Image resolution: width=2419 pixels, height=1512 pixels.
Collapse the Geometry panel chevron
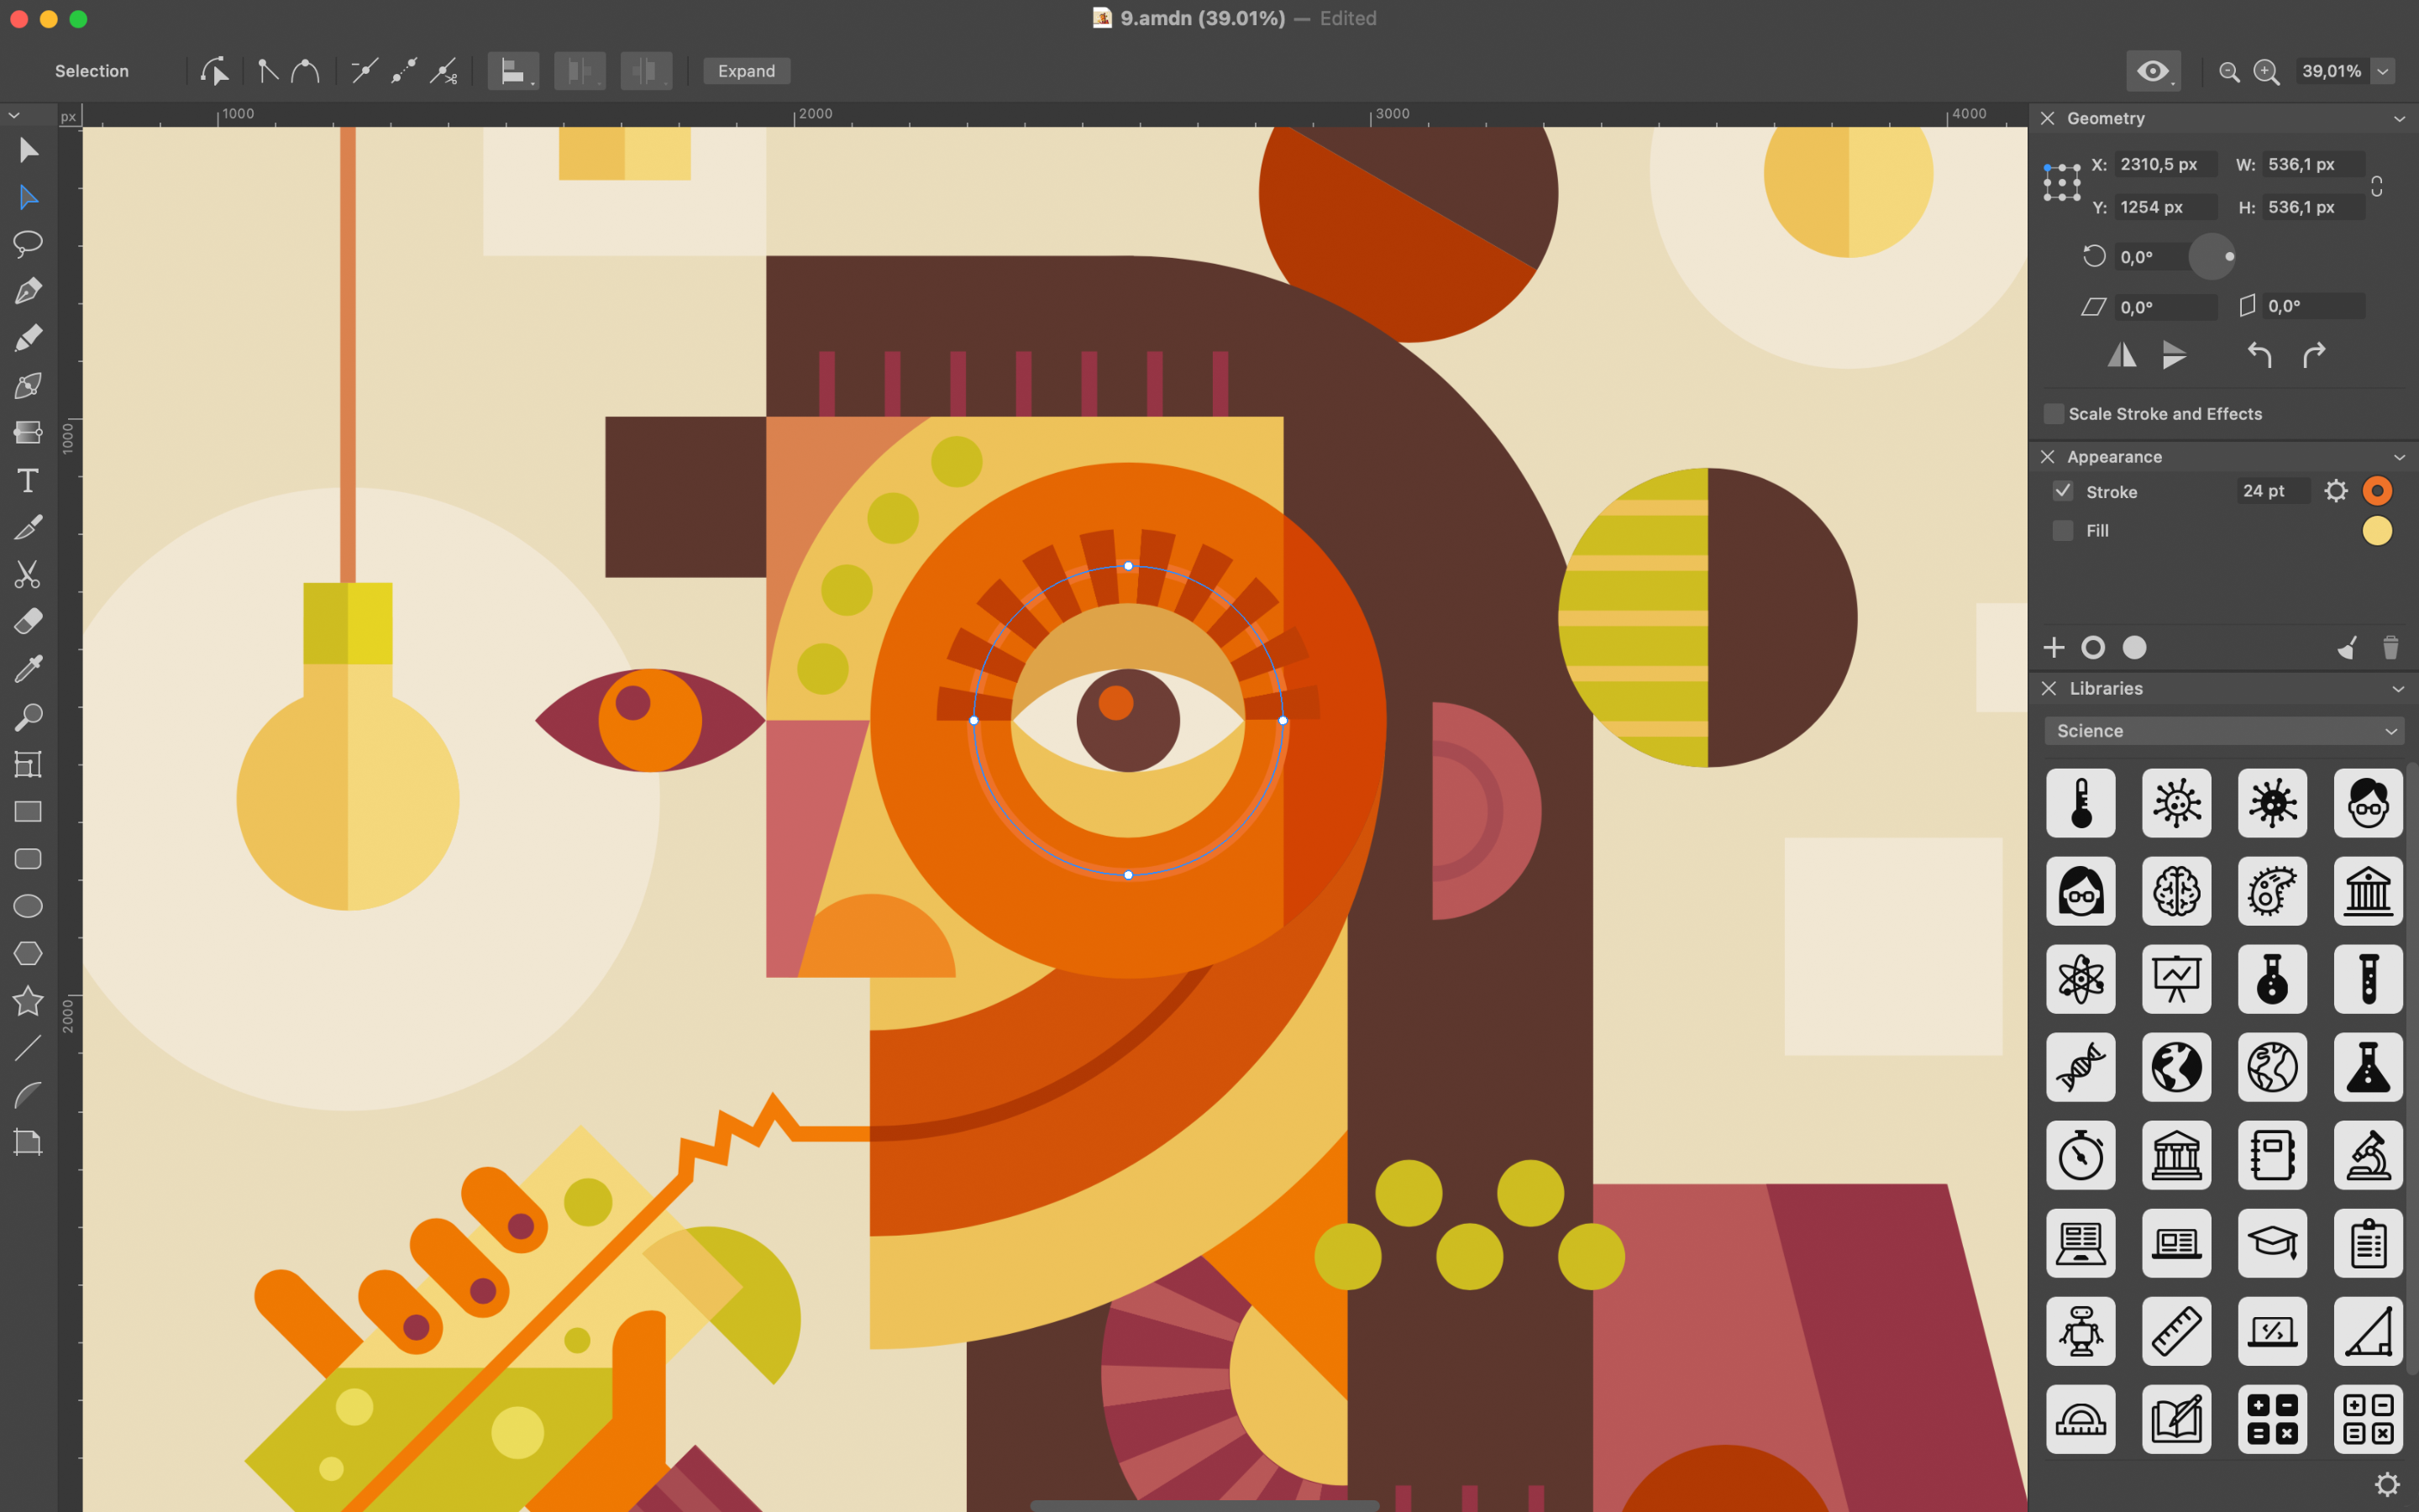[2399, 119]
